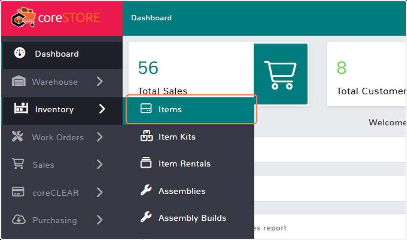Click the Total Sales shopping cart tile

(x=280, y=74)
